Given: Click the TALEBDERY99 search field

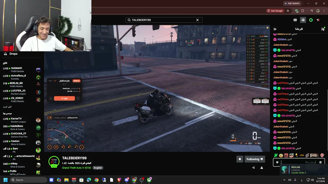Looking at the screenshot, I should (x=164, y=20).
